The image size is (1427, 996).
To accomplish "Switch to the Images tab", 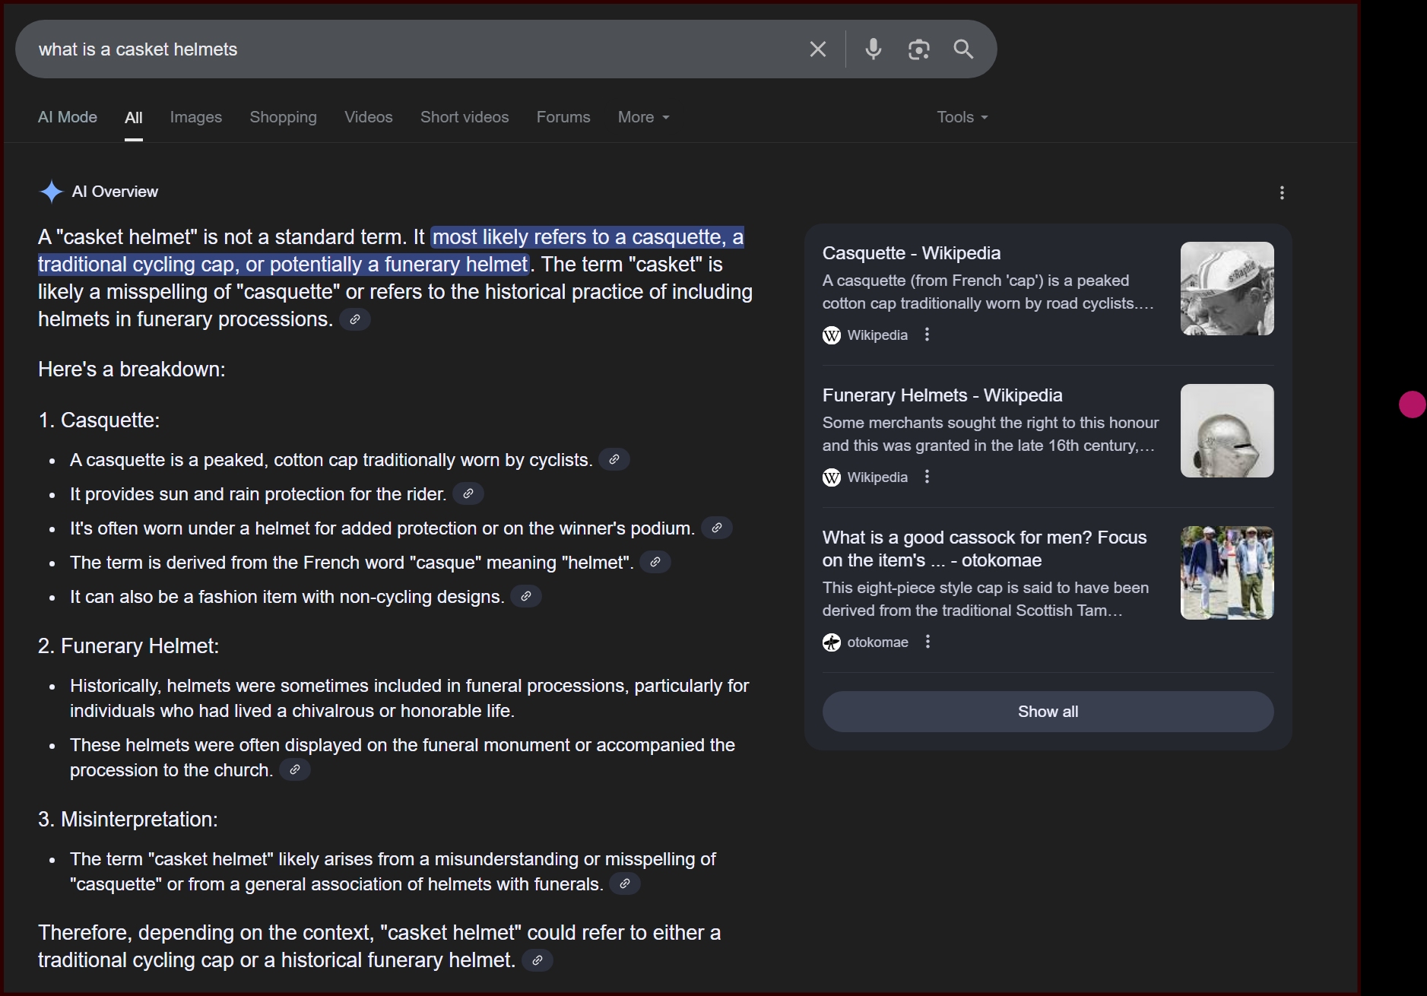I will click(x=195, y=117).
